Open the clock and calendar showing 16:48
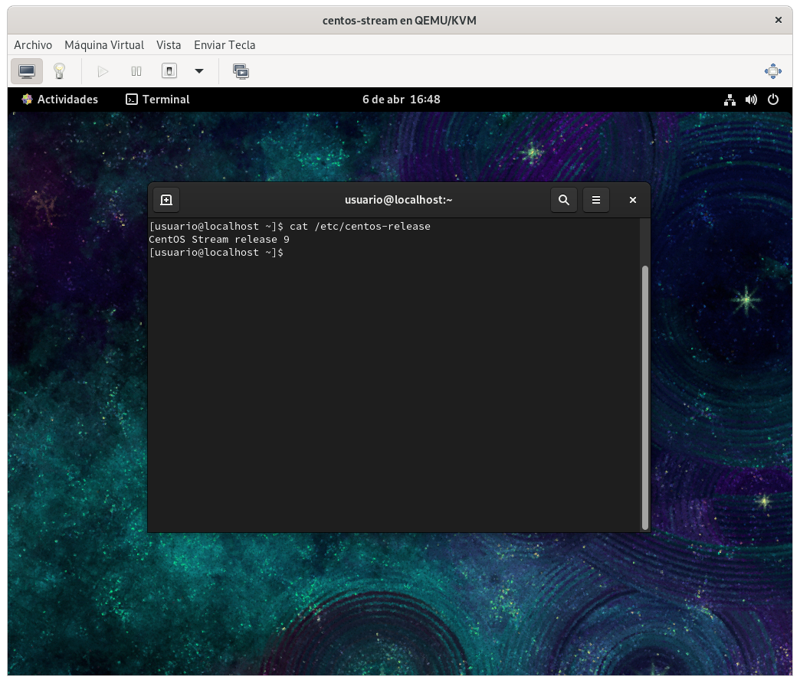The height and width of the screenshot is (683, 800). 401,100
